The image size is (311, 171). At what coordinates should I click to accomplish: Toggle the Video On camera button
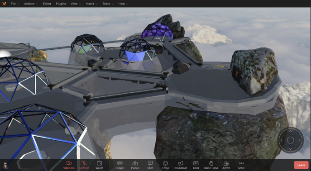pyautogui.click(x=69, y=165)
